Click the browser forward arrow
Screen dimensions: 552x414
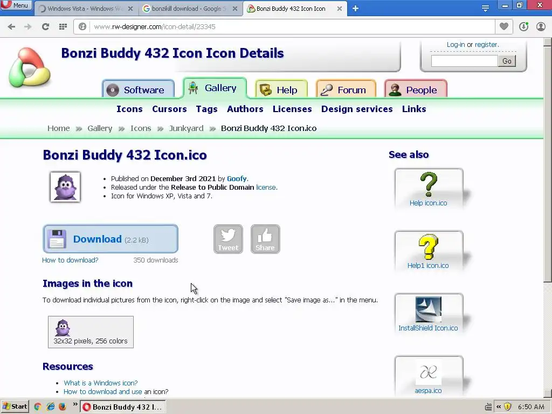pos(28,27)
